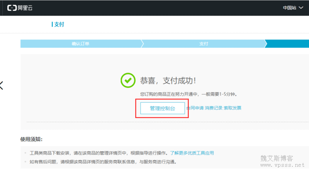Select the 支付 progress step
The height and width of the screenshot is (171, 309).
[204, 44]
